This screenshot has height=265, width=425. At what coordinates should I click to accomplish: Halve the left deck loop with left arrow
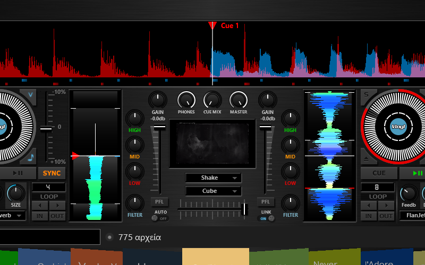pyautogui.click(x=40, y=206)
